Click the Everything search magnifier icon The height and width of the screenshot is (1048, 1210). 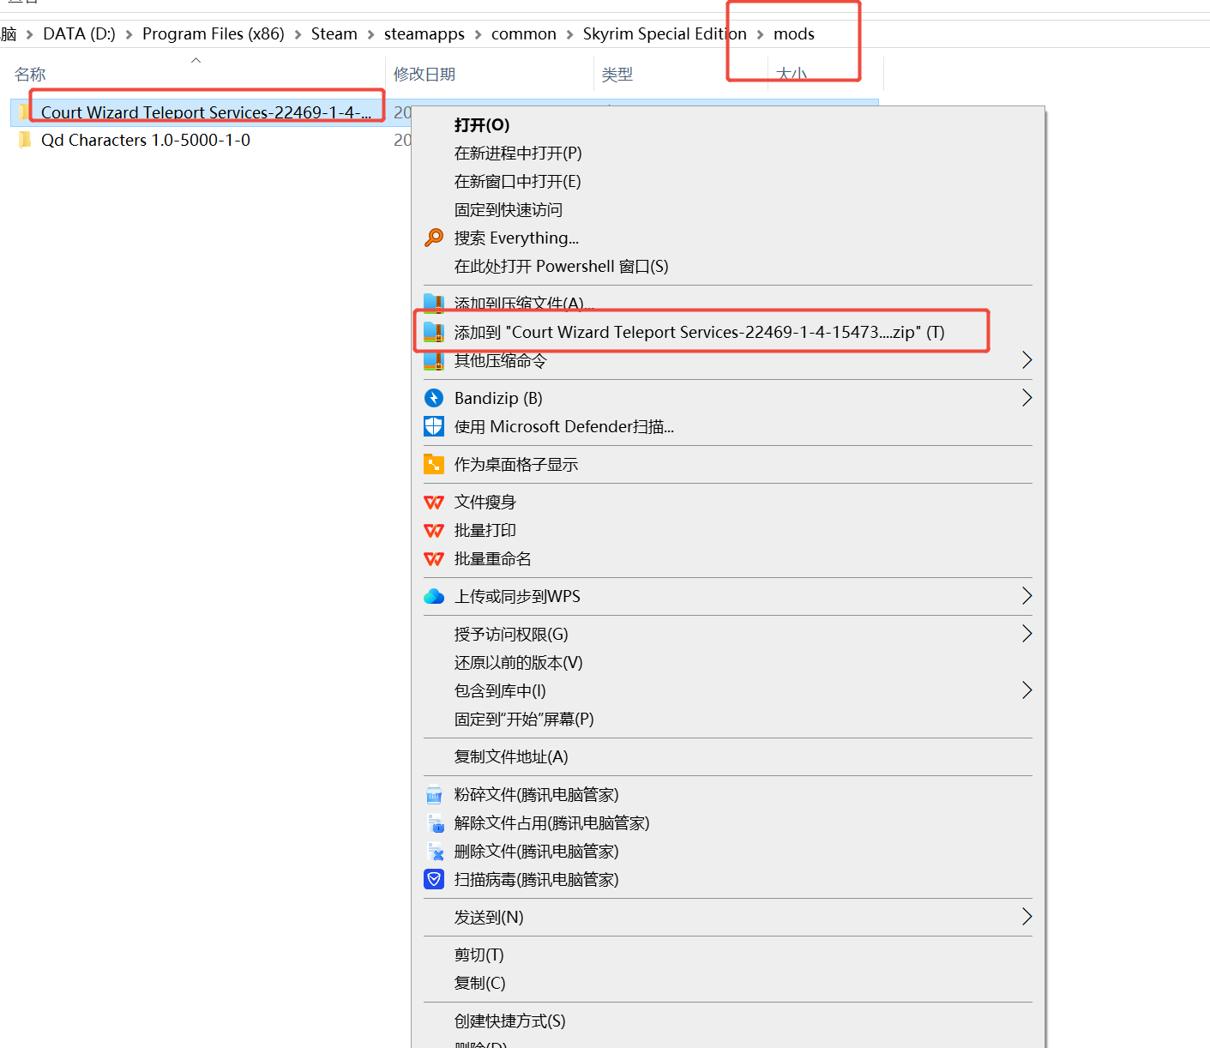(434, 238)
